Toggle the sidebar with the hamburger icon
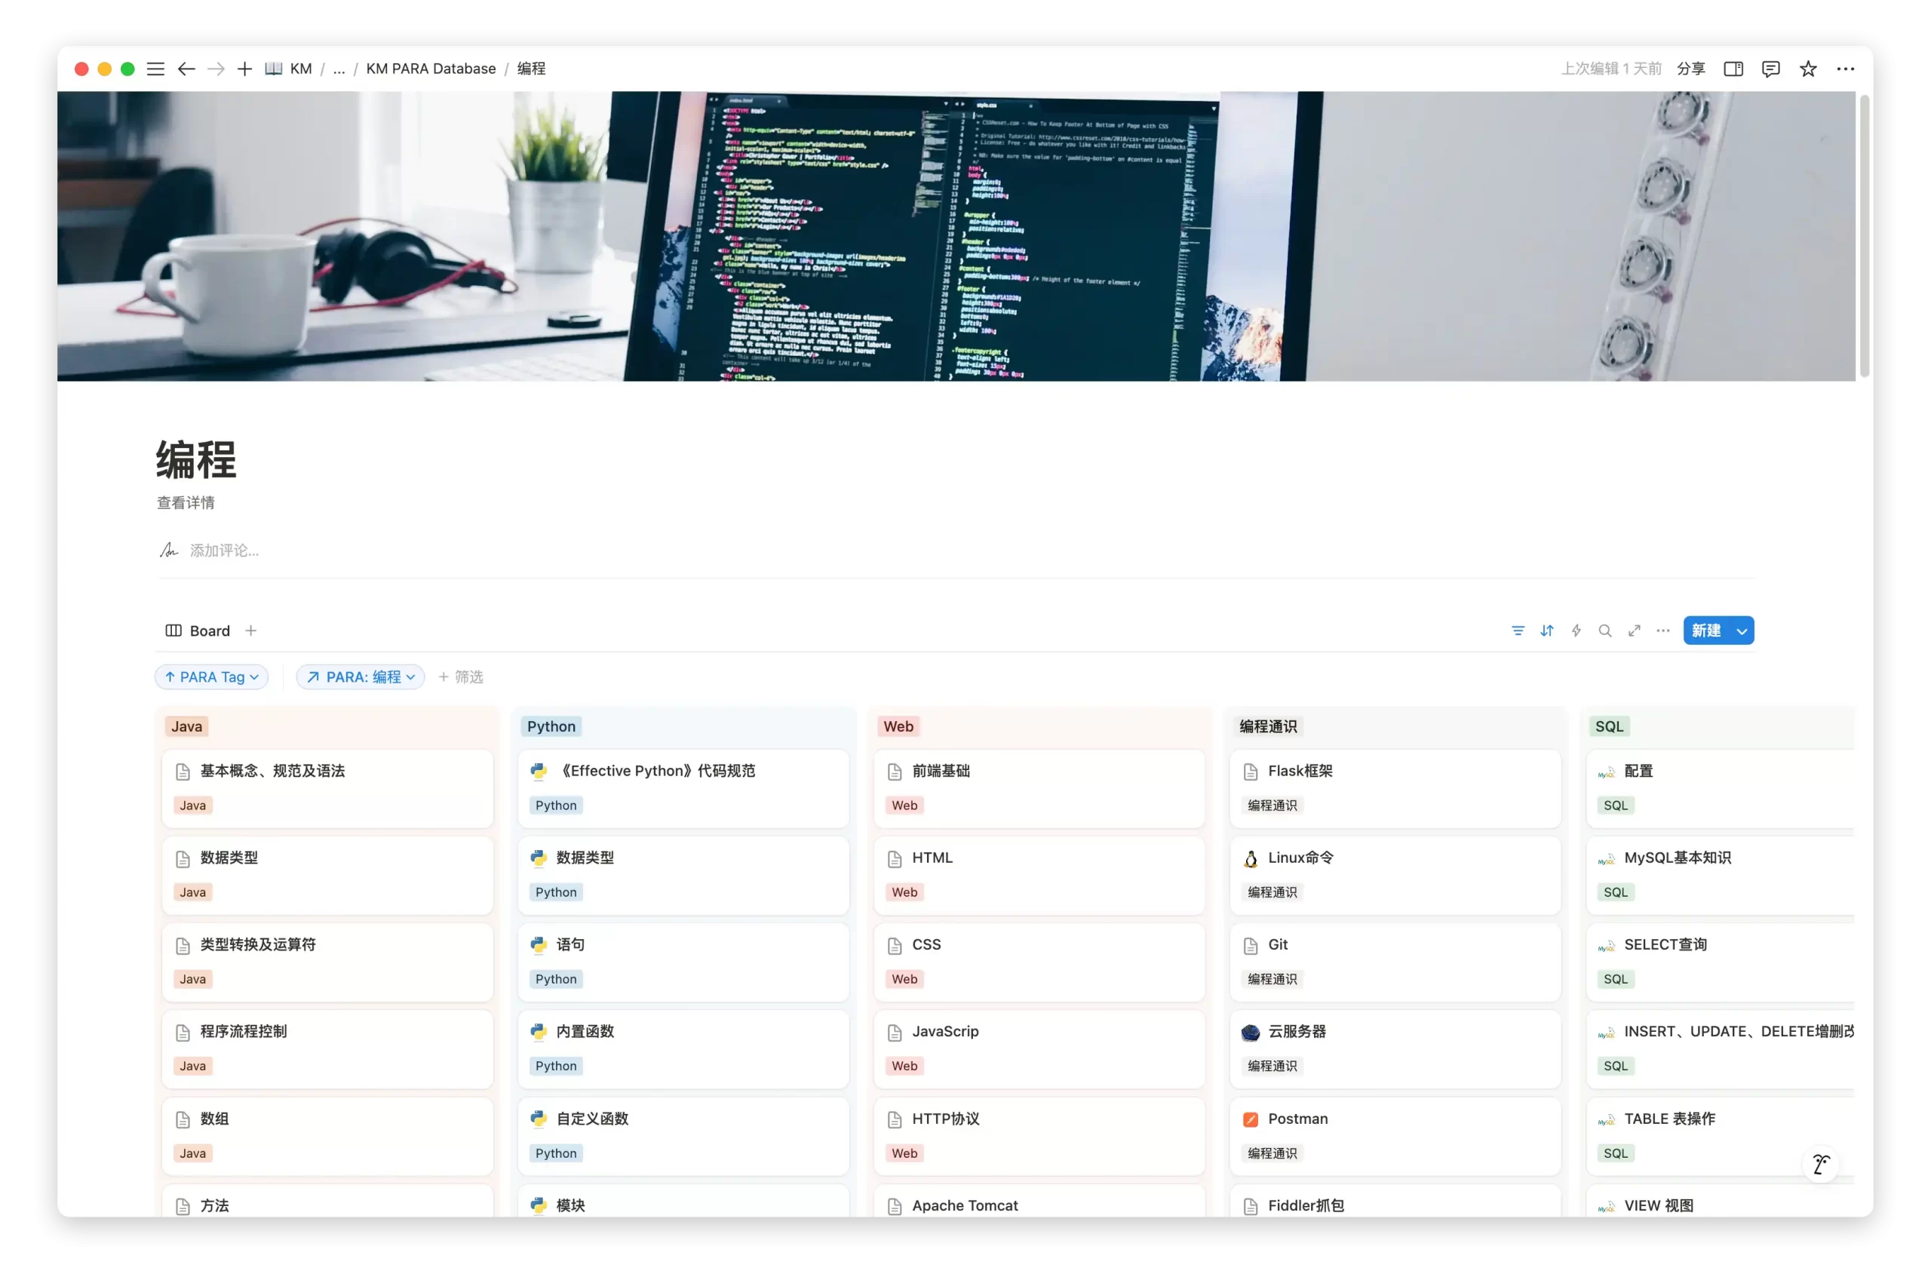 click(156, 68)
